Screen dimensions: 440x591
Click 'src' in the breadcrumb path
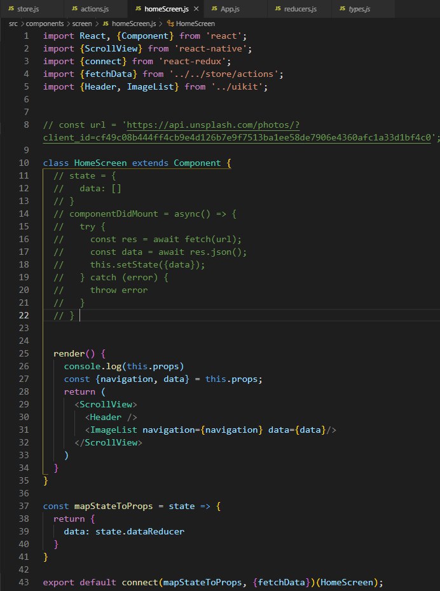pos(13,24)
